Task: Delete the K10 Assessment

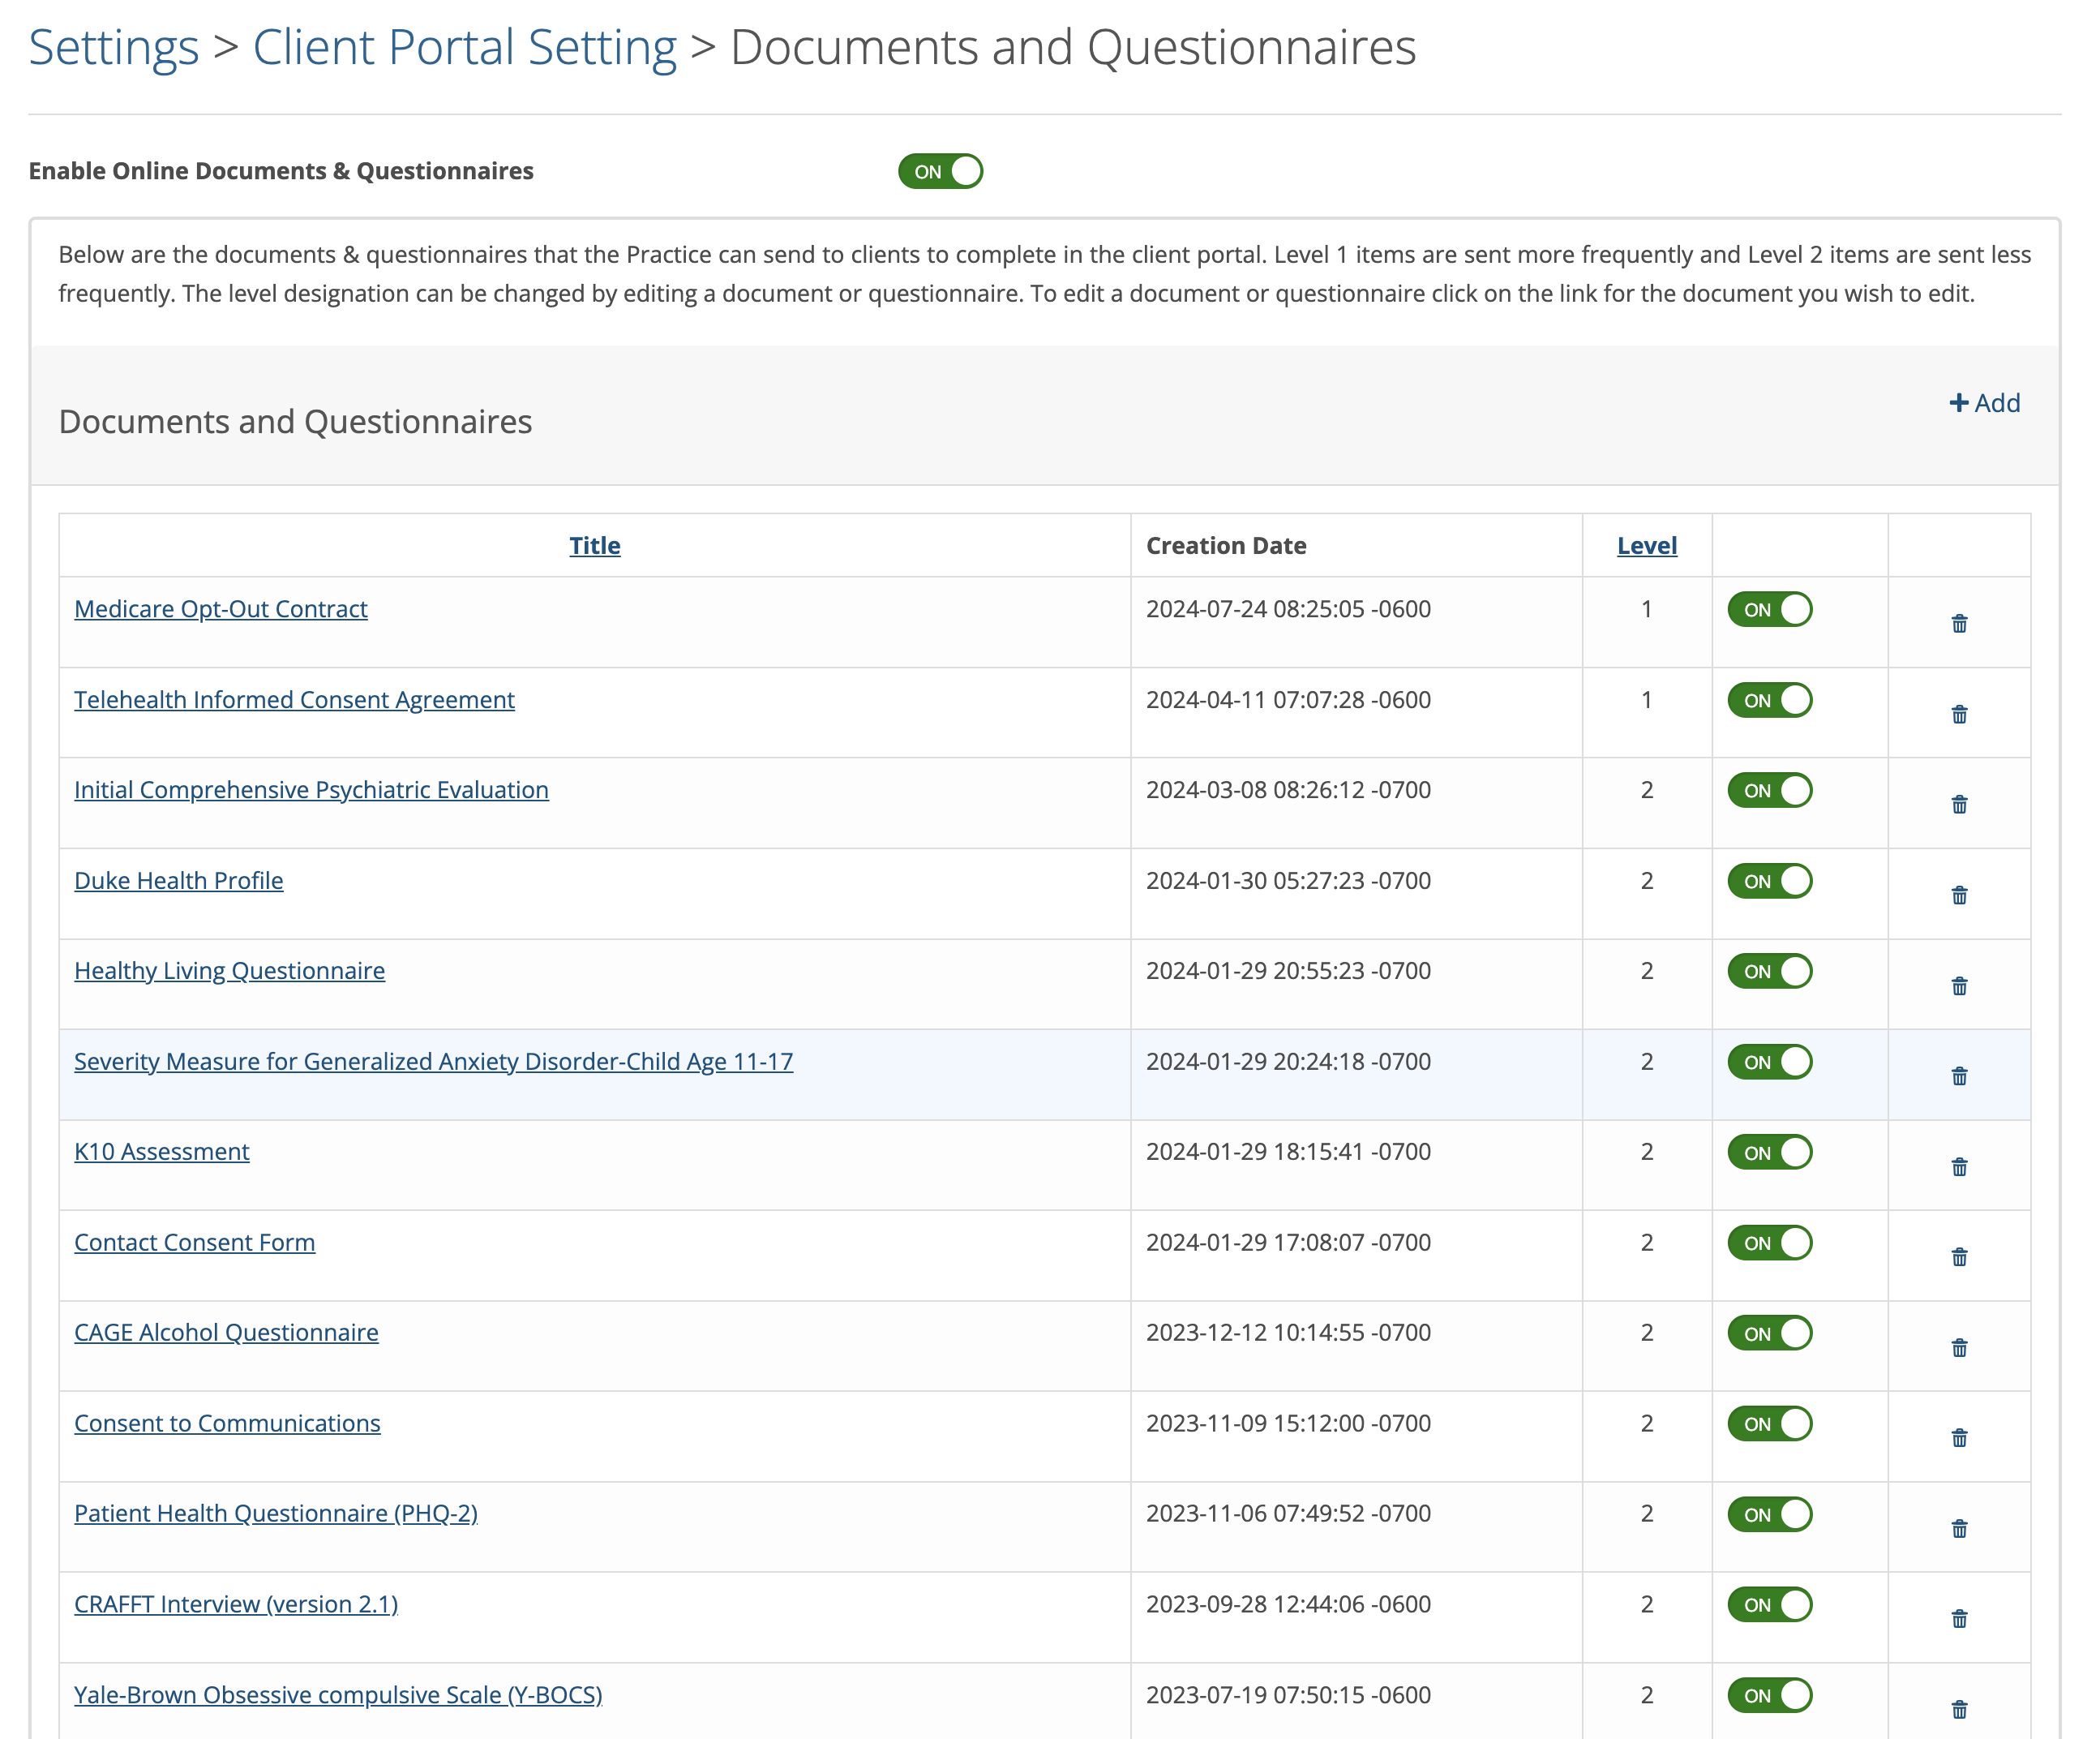Action: (1959, 1165)
